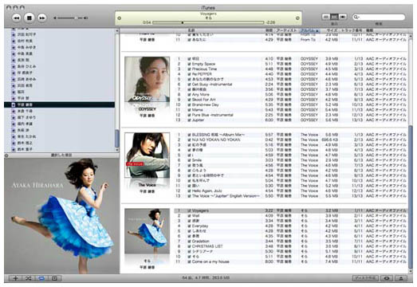Select the Wall song row
The height and width of the screenshot is (287, 417).
tap(291, 216)
